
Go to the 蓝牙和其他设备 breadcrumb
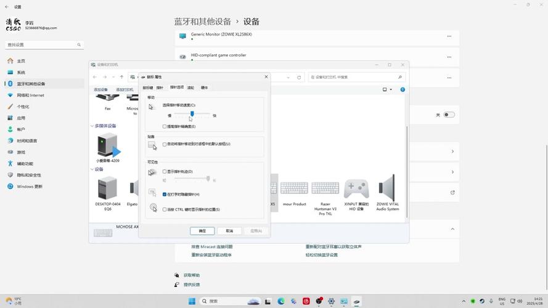(x=203, y=22)
